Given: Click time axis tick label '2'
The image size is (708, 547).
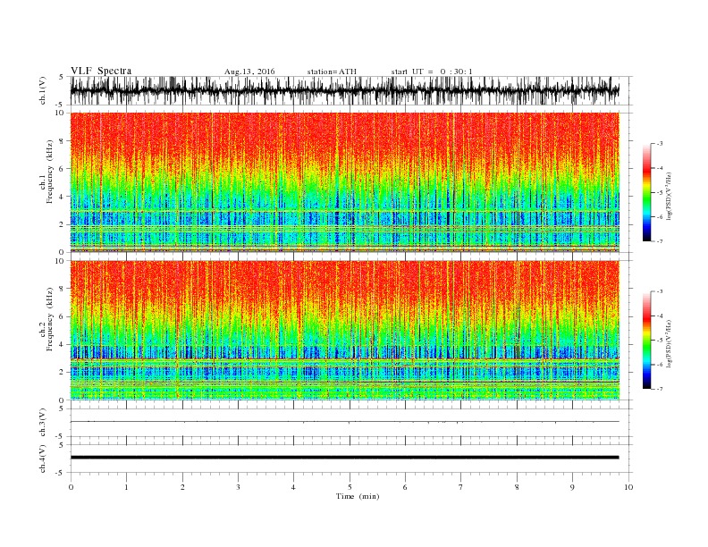Looking at the screenshot, I should [x=182, y=487].
